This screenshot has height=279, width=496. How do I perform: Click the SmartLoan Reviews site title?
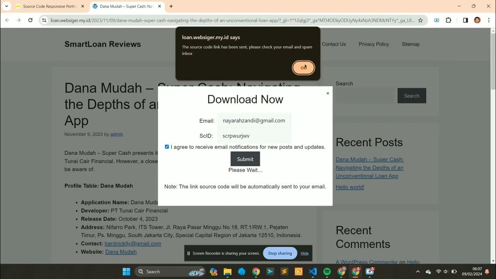[103, 44]
